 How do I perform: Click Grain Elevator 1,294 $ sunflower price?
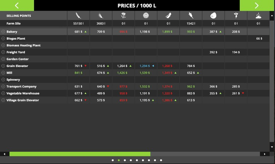pos(145,66)
